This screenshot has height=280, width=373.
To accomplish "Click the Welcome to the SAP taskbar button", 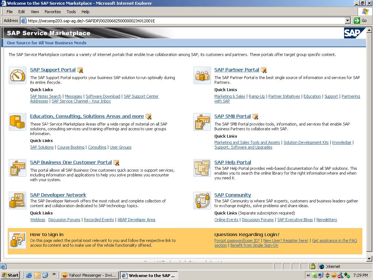I will (149, 276).
